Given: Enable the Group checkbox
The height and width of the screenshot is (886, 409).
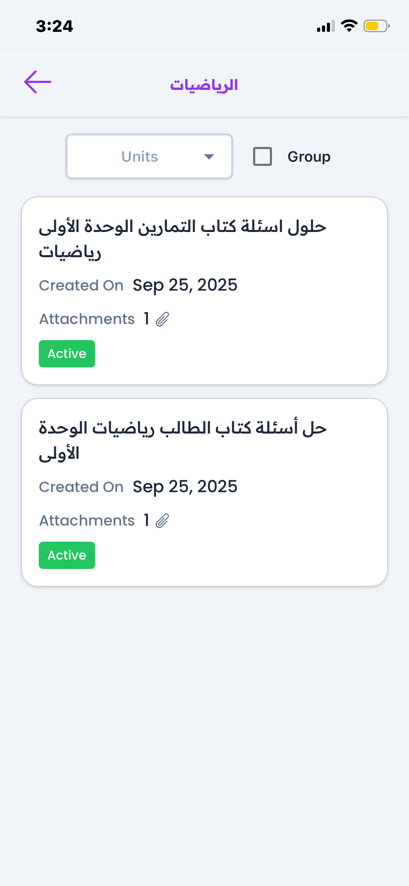Looking at the screenshot, I should click(263, 156).
